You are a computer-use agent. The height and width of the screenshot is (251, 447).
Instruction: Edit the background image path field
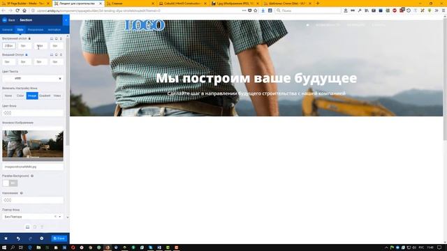coord(33,167)
